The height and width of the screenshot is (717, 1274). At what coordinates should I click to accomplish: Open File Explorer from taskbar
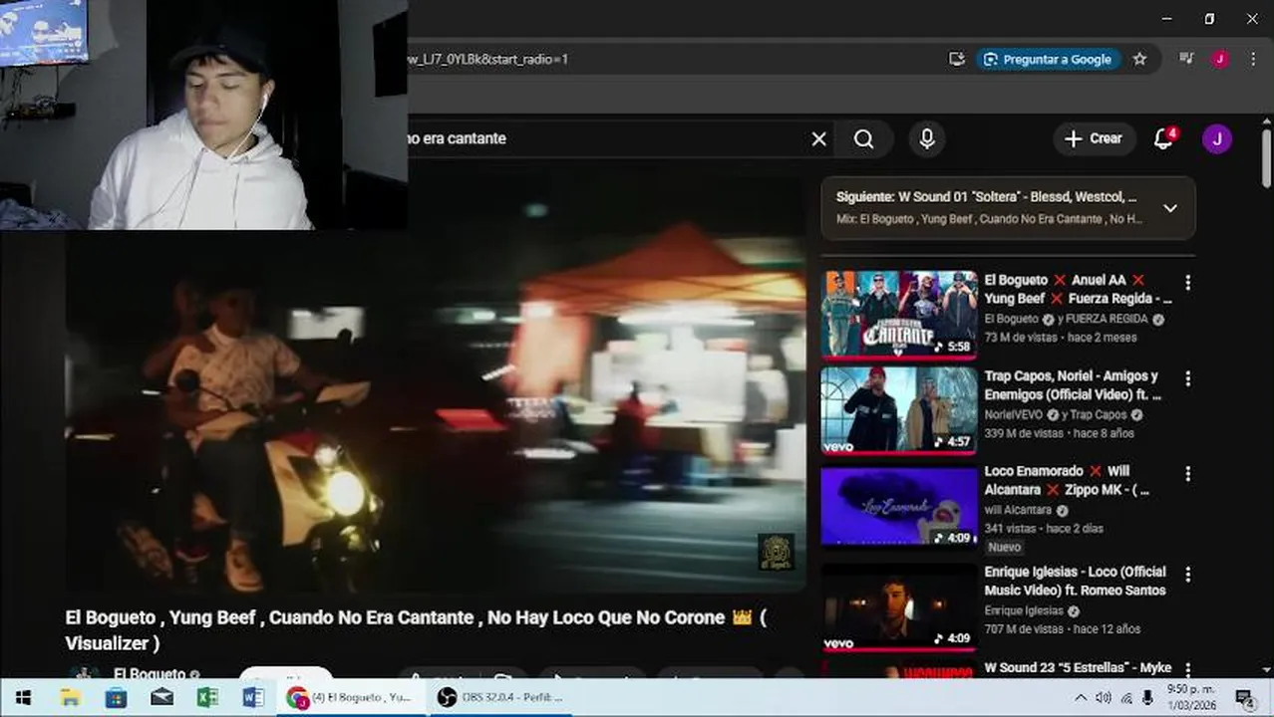click(70, 698)
